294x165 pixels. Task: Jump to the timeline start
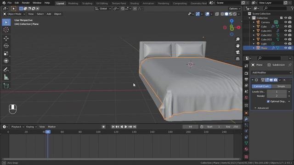tap(113, 127)
